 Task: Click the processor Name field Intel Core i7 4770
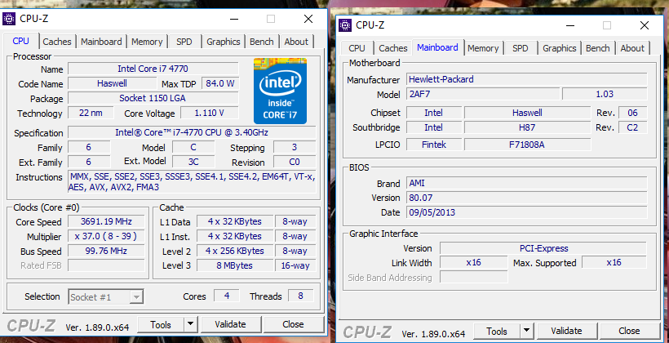[x=153, y=69]
